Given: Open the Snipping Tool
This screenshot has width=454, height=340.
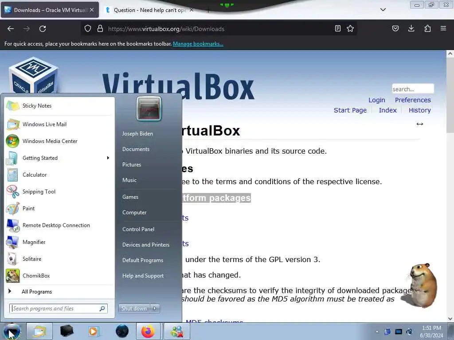Looking at the screenshot, I should [59, 192].
